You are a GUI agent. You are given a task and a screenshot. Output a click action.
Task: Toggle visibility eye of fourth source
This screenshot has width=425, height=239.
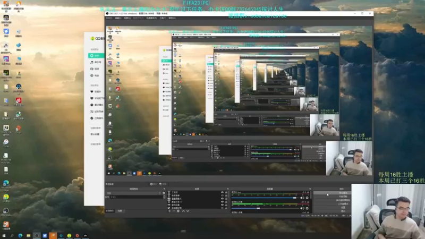(222, 202)
